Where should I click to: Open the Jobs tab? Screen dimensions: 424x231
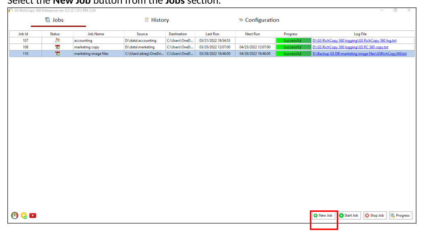(54, 20)
